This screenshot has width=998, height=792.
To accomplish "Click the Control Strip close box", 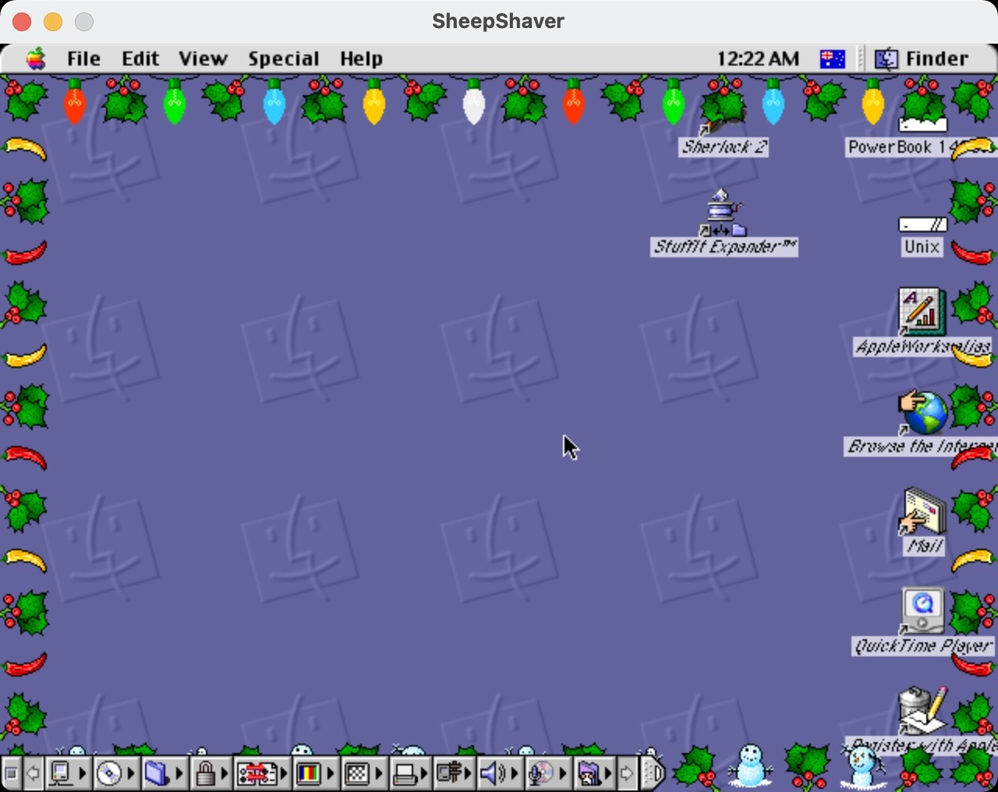I will [11, 773].
